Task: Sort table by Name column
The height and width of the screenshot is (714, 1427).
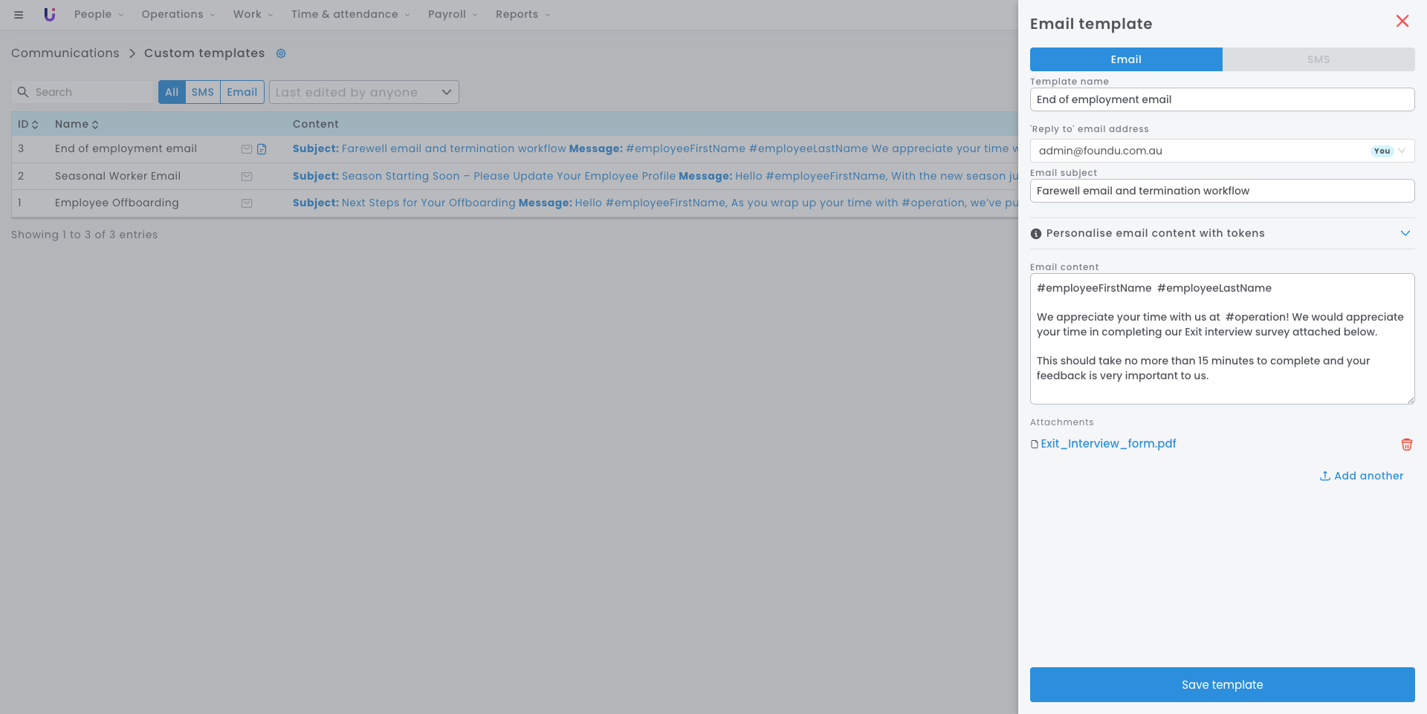Action: click(x=77, y=125)
